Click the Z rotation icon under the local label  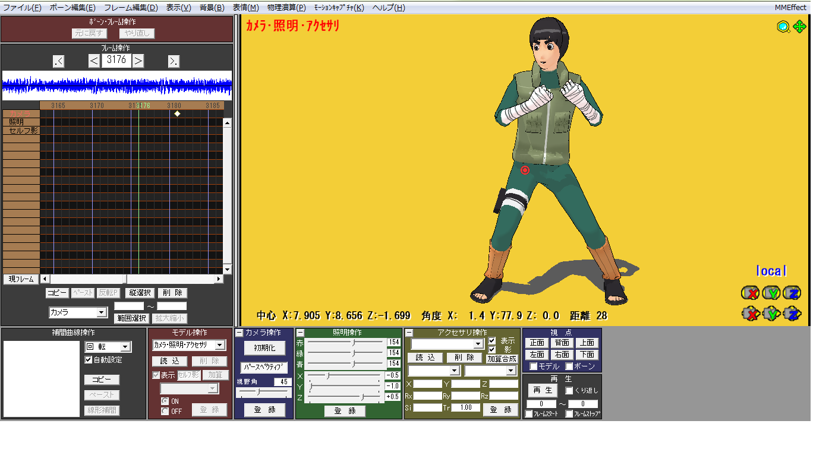coord(792,293)
